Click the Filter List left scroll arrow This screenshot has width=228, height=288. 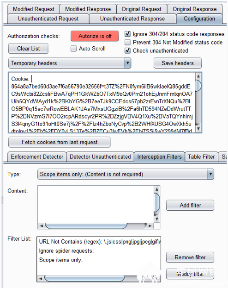[41, 279]
